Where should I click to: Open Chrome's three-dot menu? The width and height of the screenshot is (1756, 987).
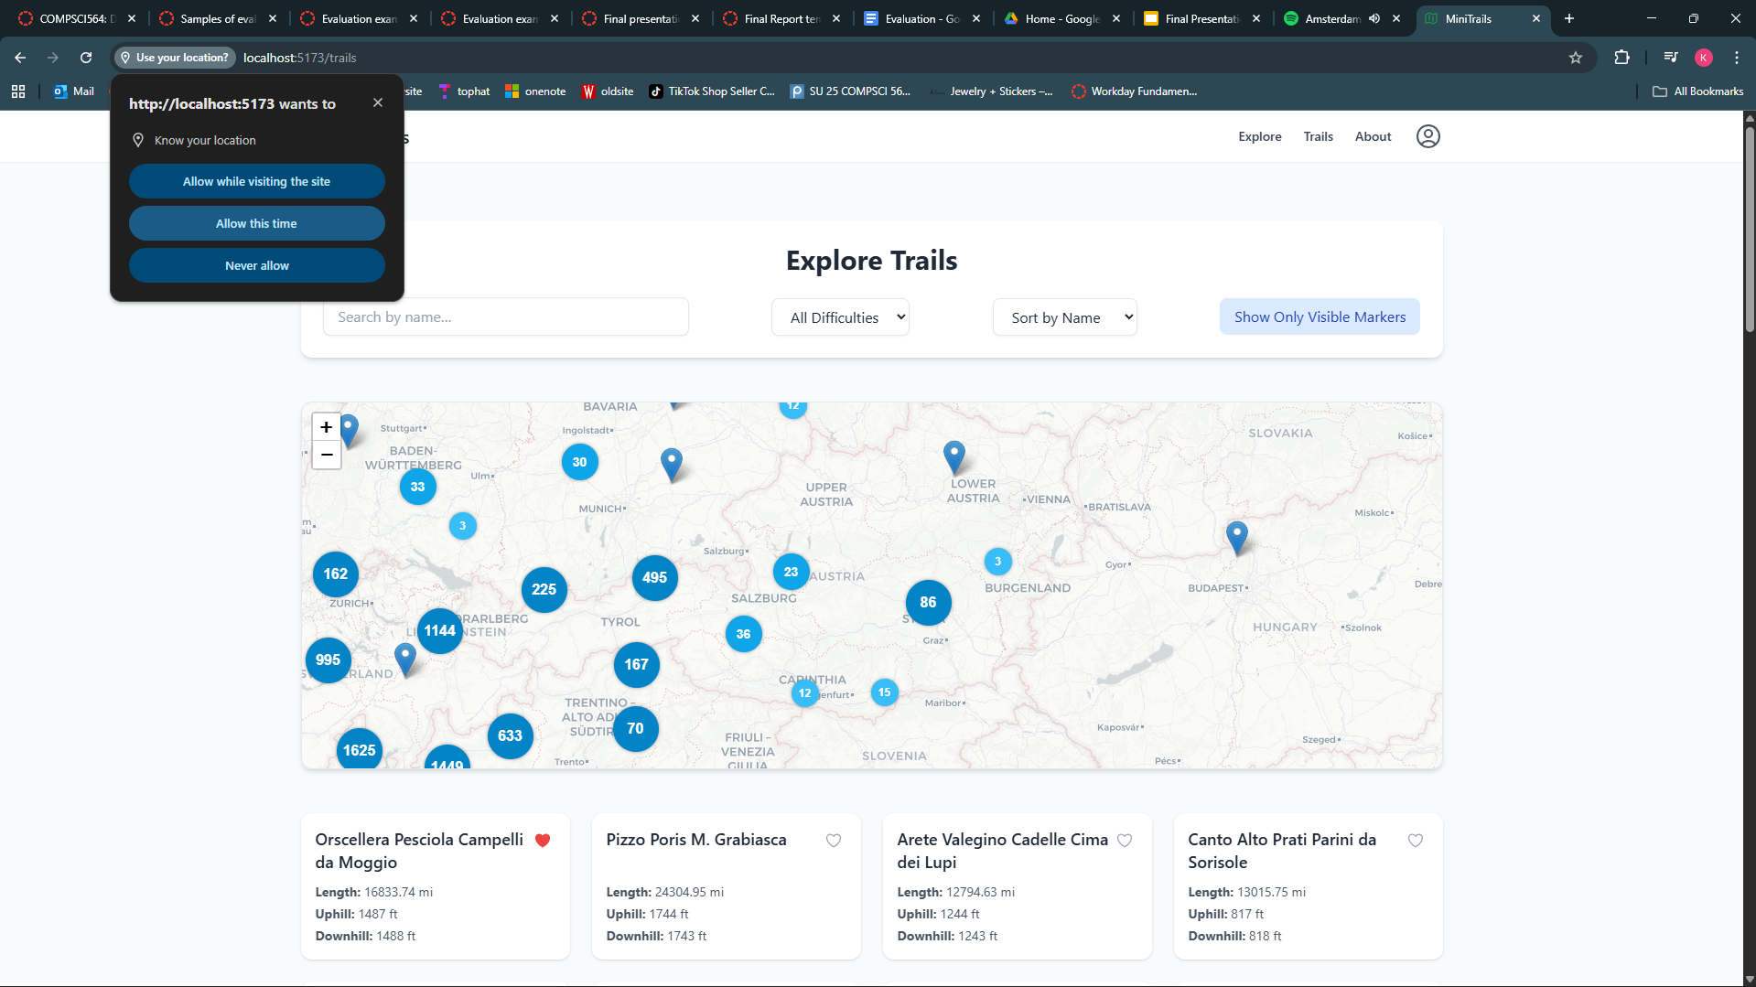click(x=1736, y=58)
